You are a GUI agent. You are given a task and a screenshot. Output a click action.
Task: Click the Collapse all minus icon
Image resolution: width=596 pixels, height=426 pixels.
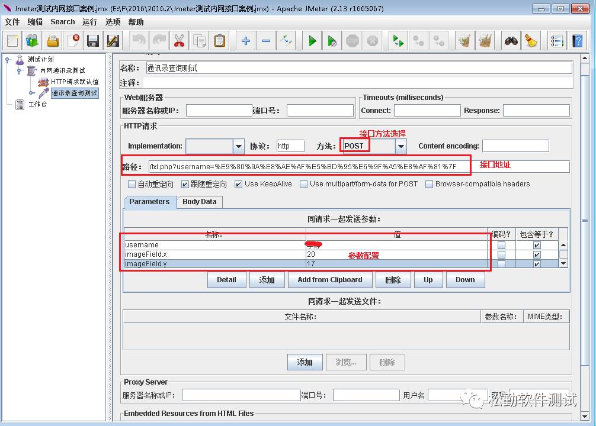(x=265, y=41)
